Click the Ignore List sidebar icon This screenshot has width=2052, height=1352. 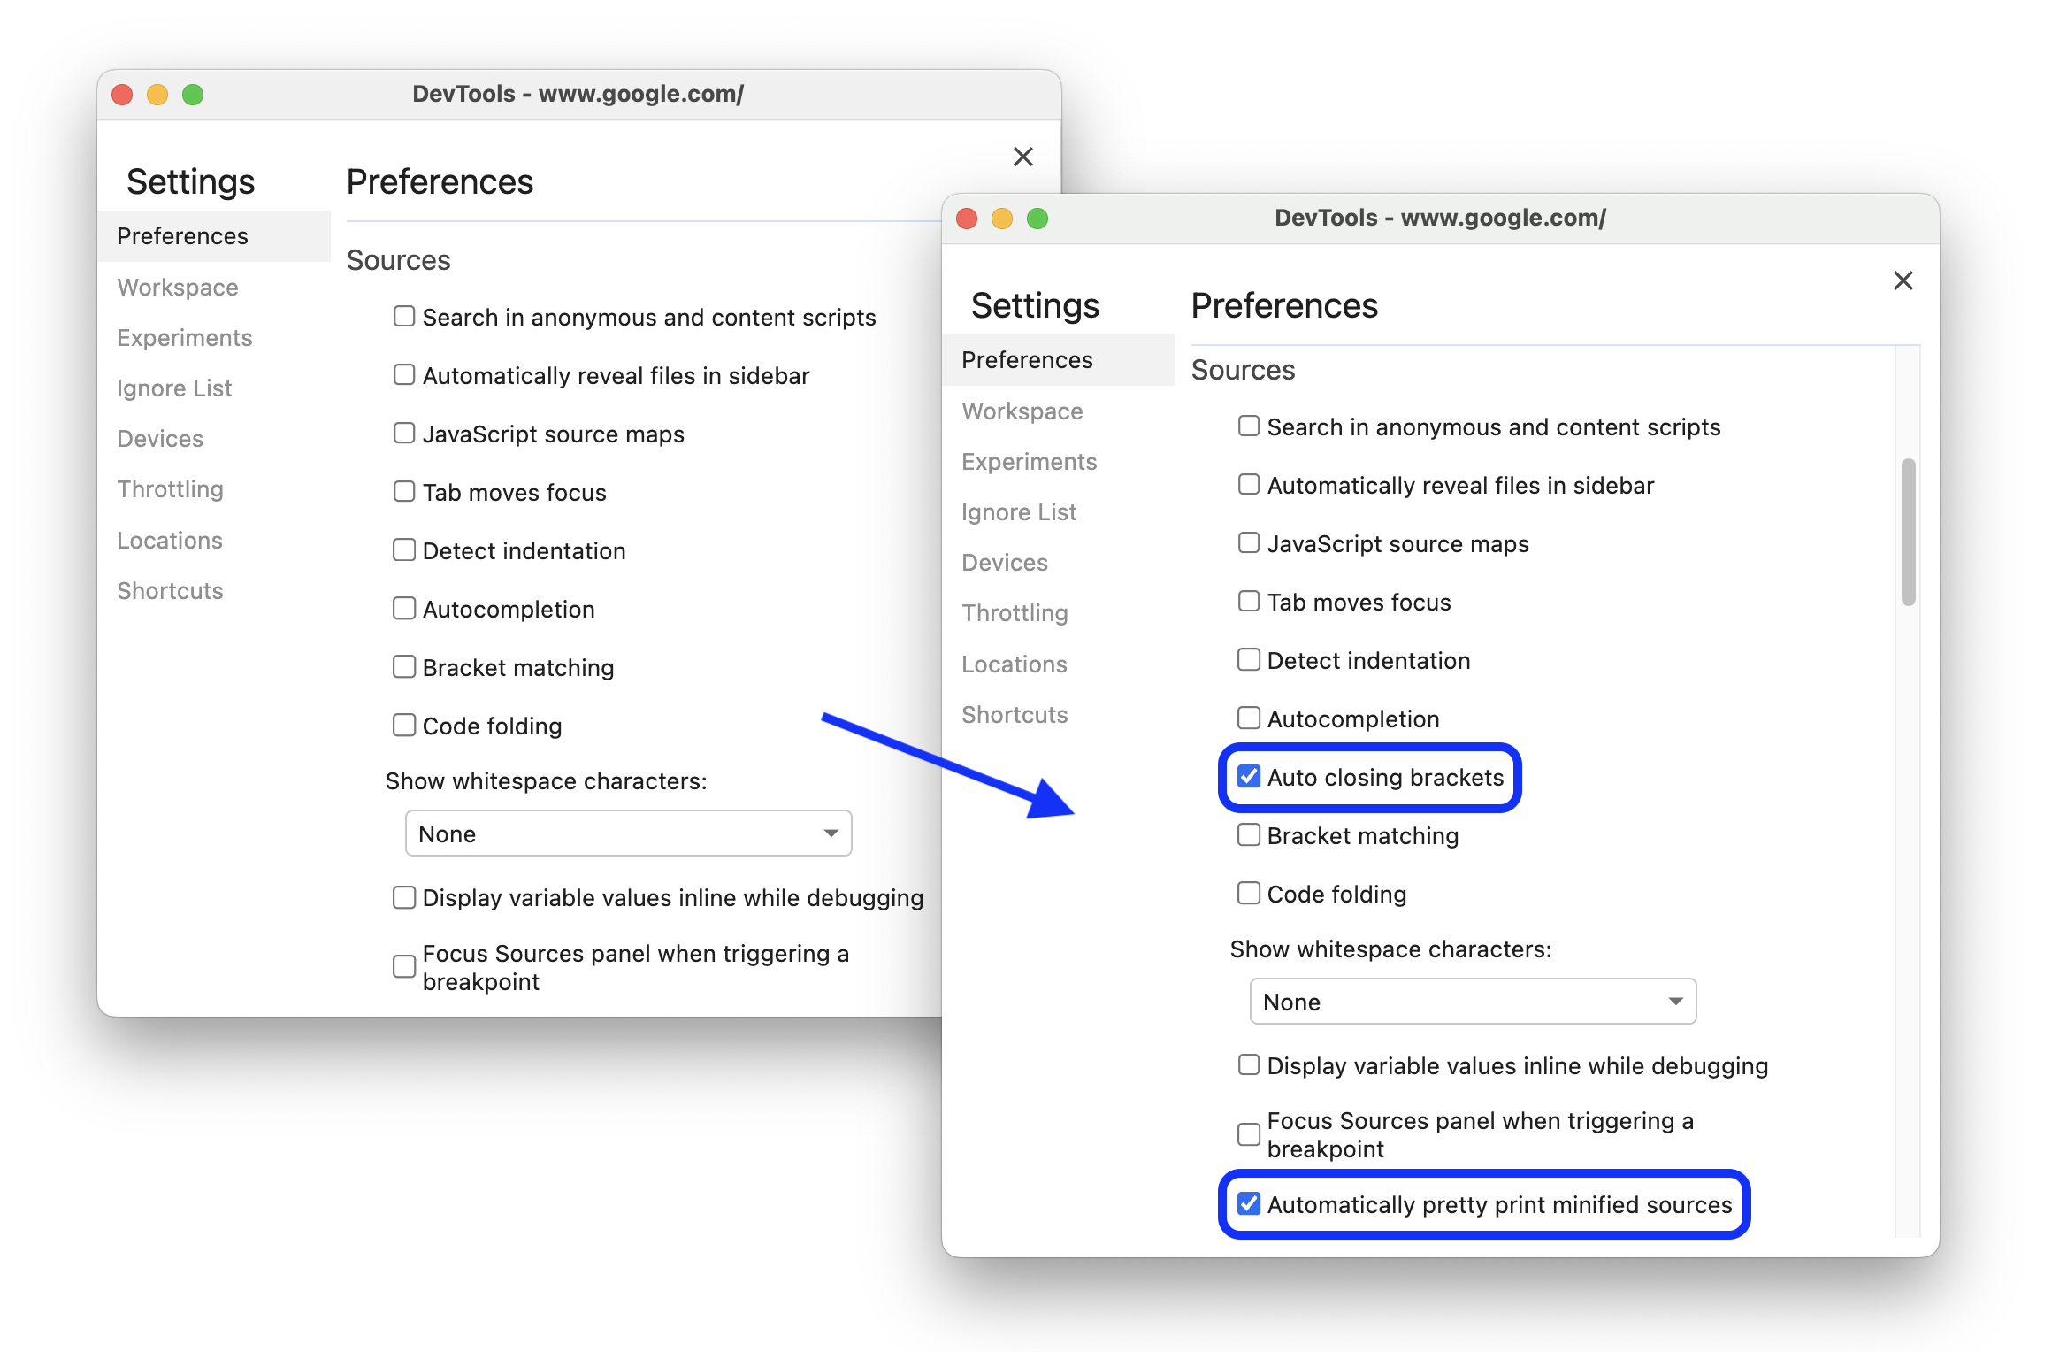(1019, 510)
